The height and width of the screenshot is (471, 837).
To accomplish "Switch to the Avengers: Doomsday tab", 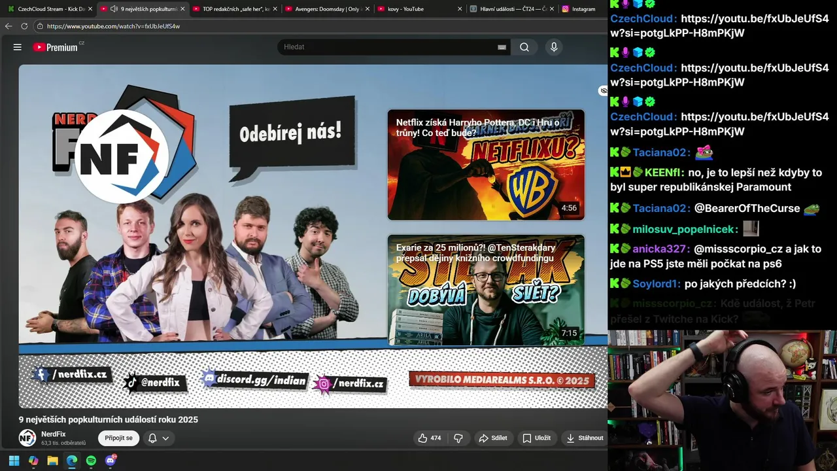I will point(328,9).
